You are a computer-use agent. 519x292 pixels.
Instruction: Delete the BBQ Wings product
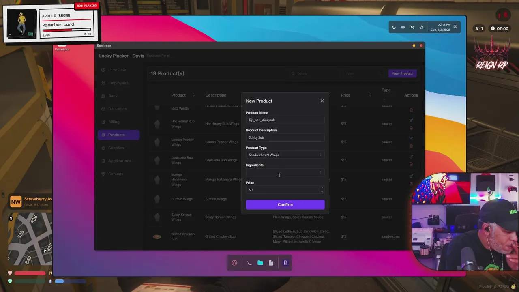(x=411, y=109)
